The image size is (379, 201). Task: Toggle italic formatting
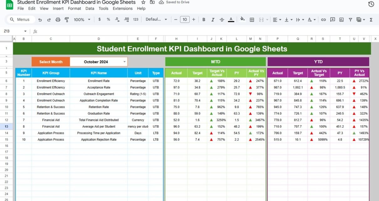coord(213,19)
